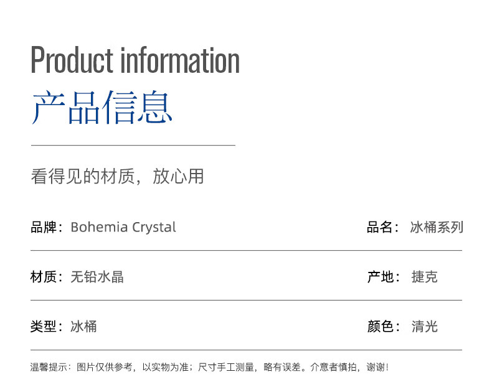Click the "Product information" English heading
Viewport: 492px width, 382px height.
(x=135, y=61)
